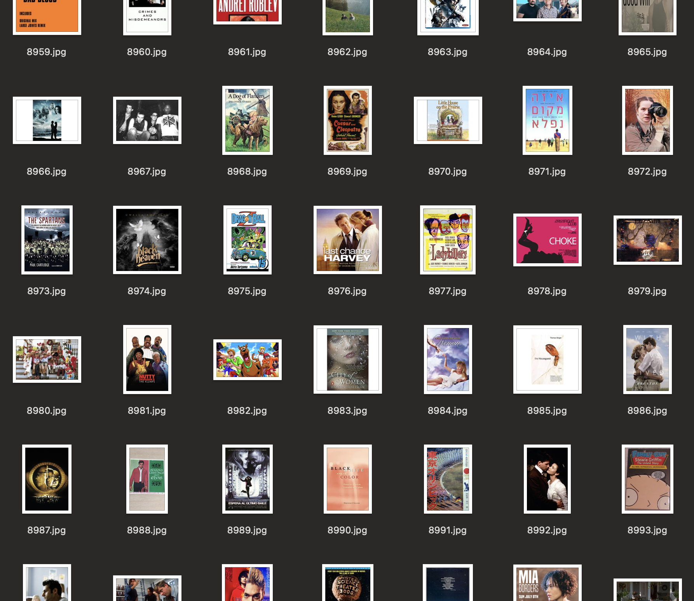Select the City of Women book cover
Image resolution: width=694 pixels, height=601 pixels.
point(348,360)
